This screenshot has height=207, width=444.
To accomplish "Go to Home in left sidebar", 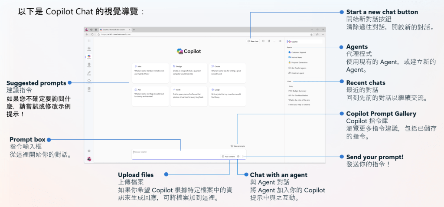I will (x=89, y=49).
